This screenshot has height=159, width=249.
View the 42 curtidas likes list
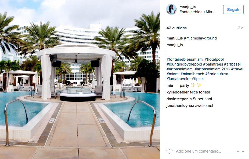[x=176, y=28]
